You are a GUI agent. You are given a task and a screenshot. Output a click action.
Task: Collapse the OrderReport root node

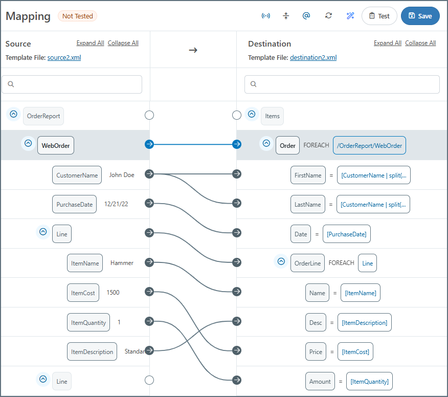[14, 115]
